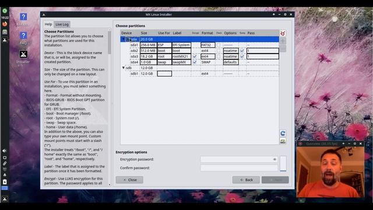The image size is (373, 210).
Task: Select the highlighted sda 20.0 GB row
Action: pyautogui.click(x=199, y=39)
